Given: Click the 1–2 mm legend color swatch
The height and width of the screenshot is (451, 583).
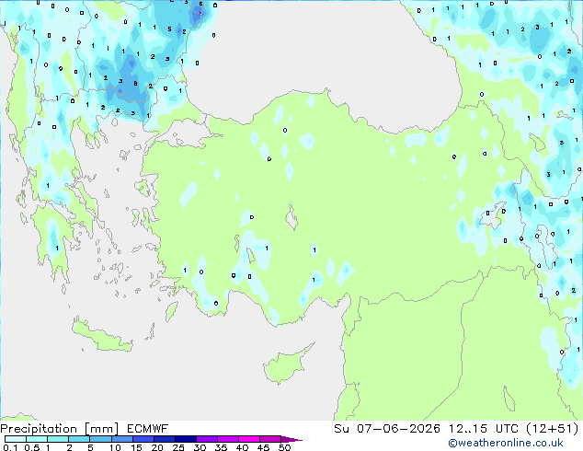Looking at the screenshot, I should click(58, 439).
